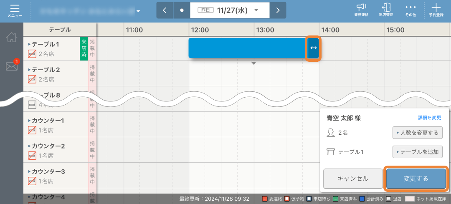The image size is (451, 204).
Task: Click the 来店済み green legend swatch
Action: (335, 199)
